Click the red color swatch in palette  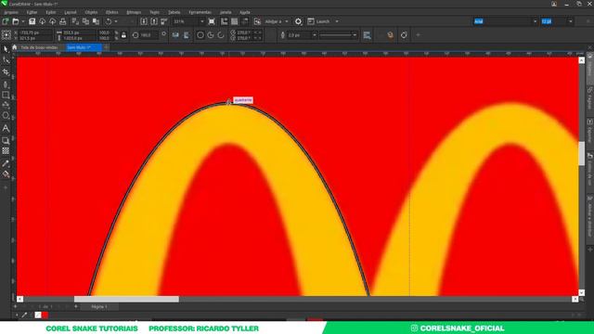[x=45, y=315]
